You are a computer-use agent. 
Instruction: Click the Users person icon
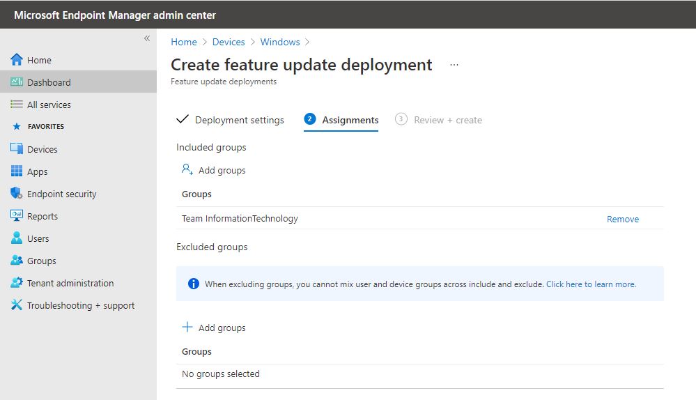pos(17,238)
